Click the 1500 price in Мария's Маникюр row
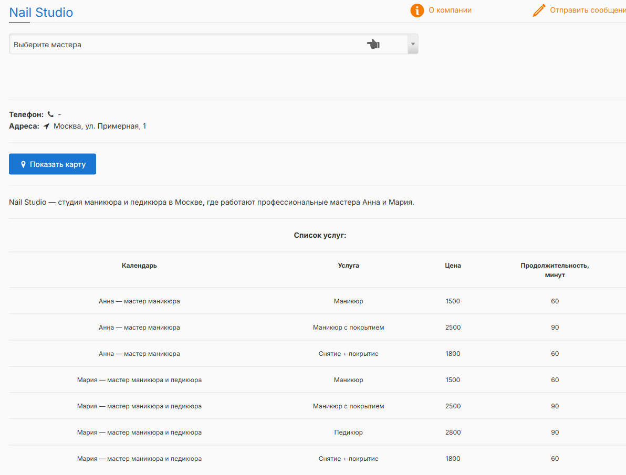The width and height of the screenshot is (626, 475). point(453,380)
